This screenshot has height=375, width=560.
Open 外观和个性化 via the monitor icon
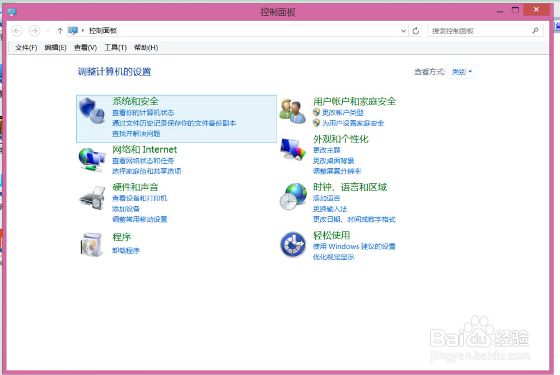[x=292, y=150]
